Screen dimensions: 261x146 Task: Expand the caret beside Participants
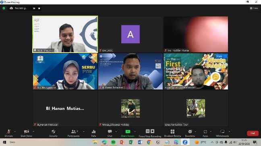(x=83, y=132)
